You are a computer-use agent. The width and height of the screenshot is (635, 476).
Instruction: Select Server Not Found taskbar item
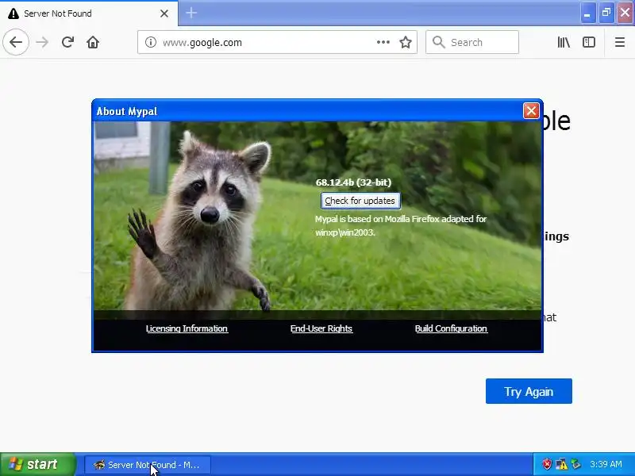(x=148, y=464)
